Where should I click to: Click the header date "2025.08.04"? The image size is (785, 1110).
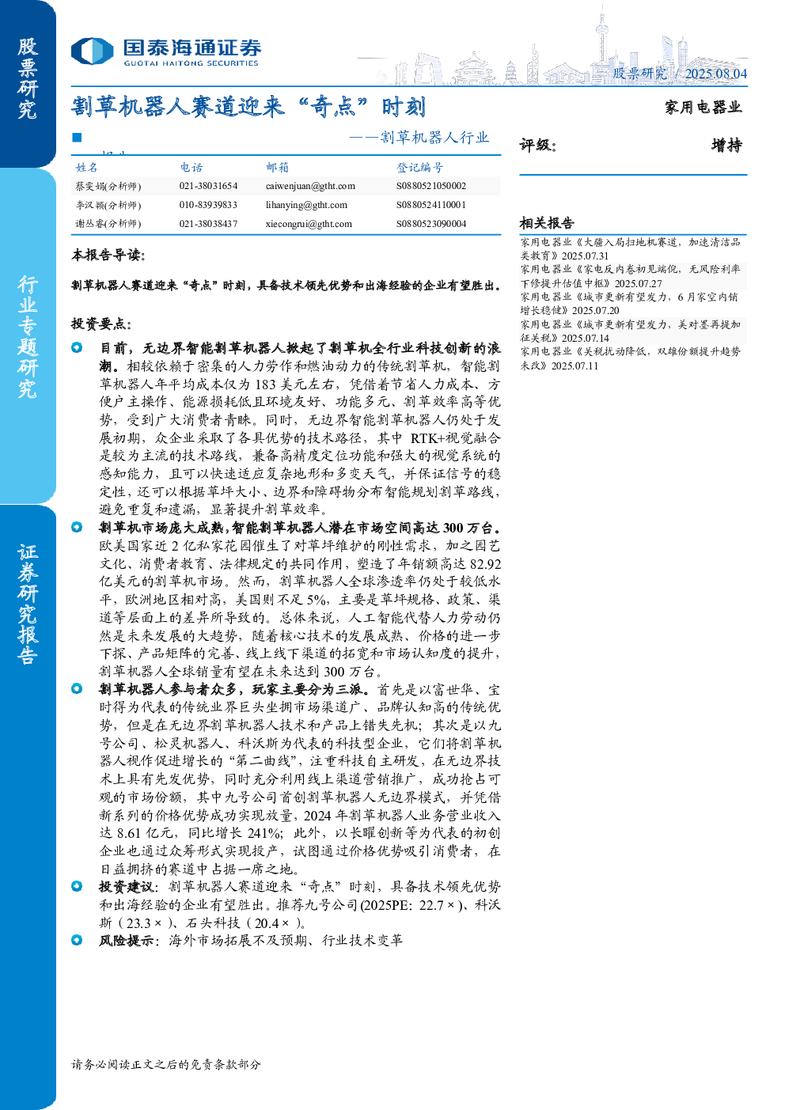715,74
